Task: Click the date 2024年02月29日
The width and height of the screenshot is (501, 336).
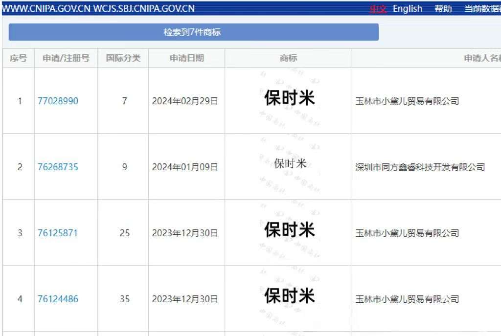Action: click(x=185, y=101)
